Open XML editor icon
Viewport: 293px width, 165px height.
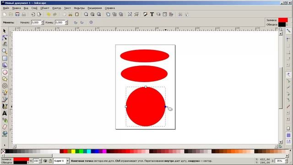(x=165, y=14)
